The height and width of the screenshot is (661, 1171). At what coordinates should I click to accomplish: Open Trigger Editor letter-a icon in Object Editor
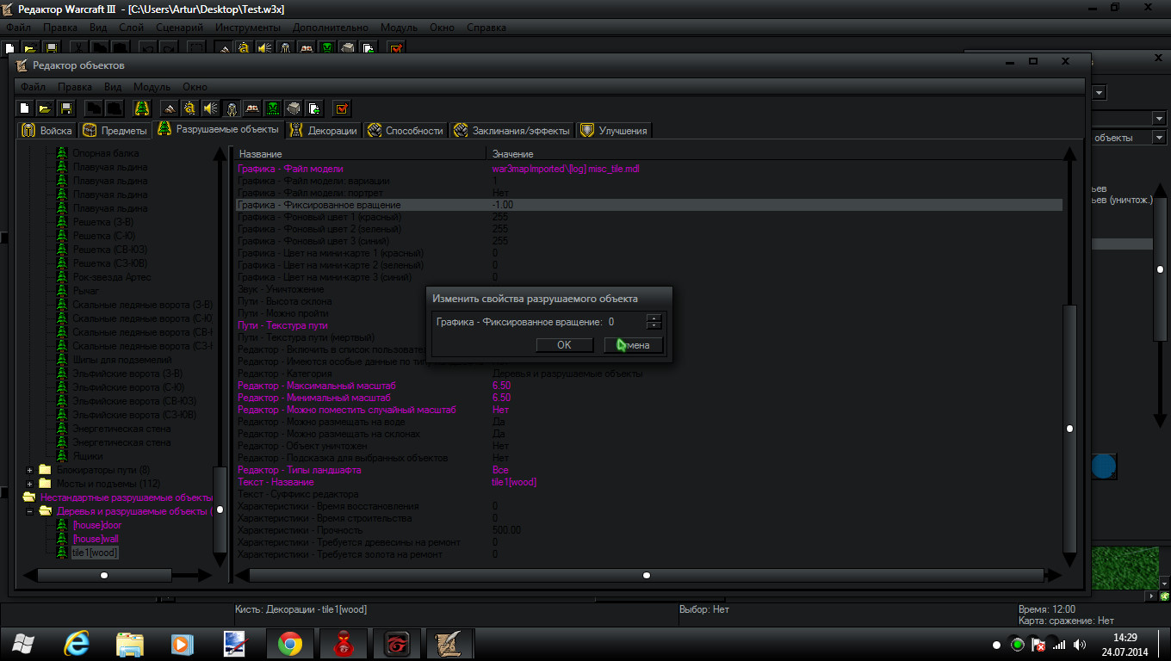click(x=189, y=108)
